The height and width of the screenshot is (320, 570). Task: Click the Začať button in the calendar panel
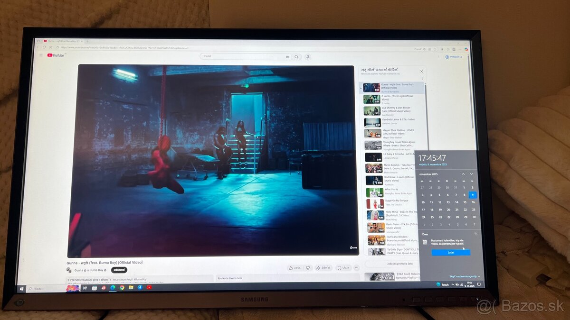pyautogui.click(x=450, y=253)
